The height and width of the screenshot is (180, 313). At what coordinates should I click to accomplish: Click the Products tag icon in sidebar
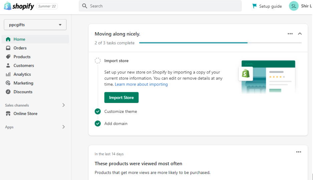click(x=8, y=57)
